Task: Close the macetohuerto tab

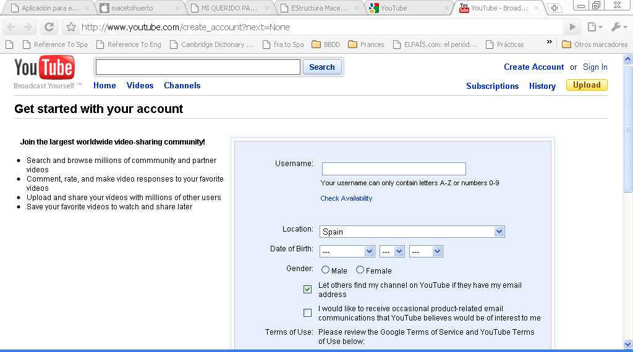Action: click(x=177, y=8)
